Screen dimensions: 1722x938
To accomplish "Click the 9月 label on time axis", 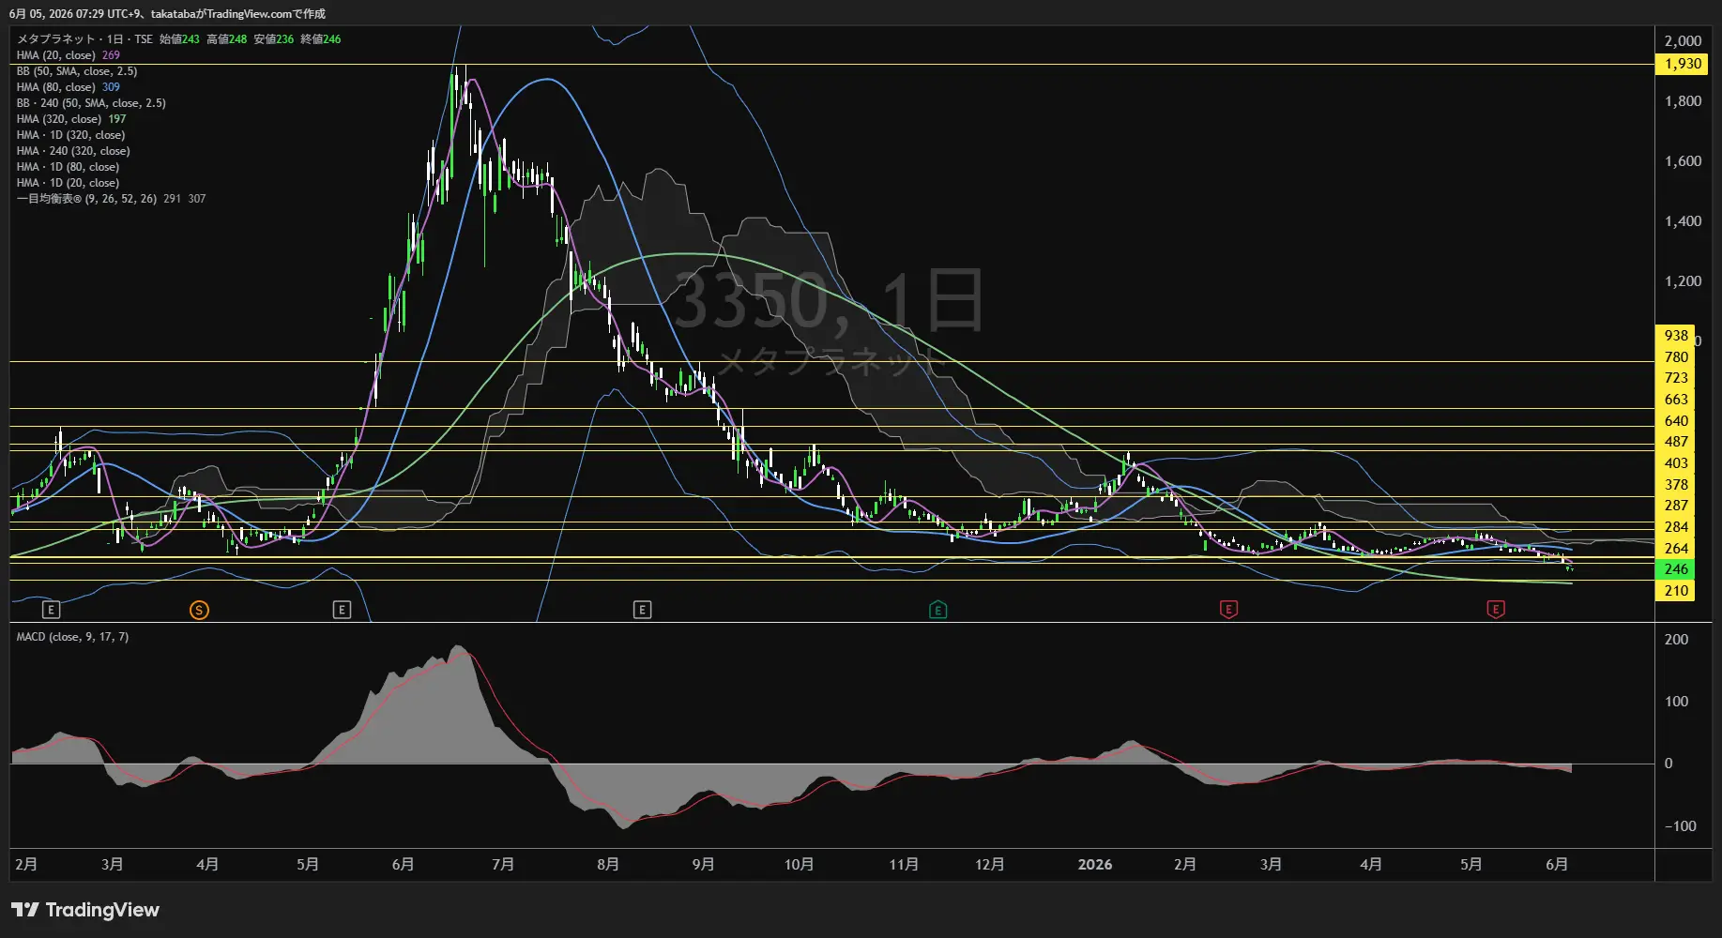I will (703, 865).
